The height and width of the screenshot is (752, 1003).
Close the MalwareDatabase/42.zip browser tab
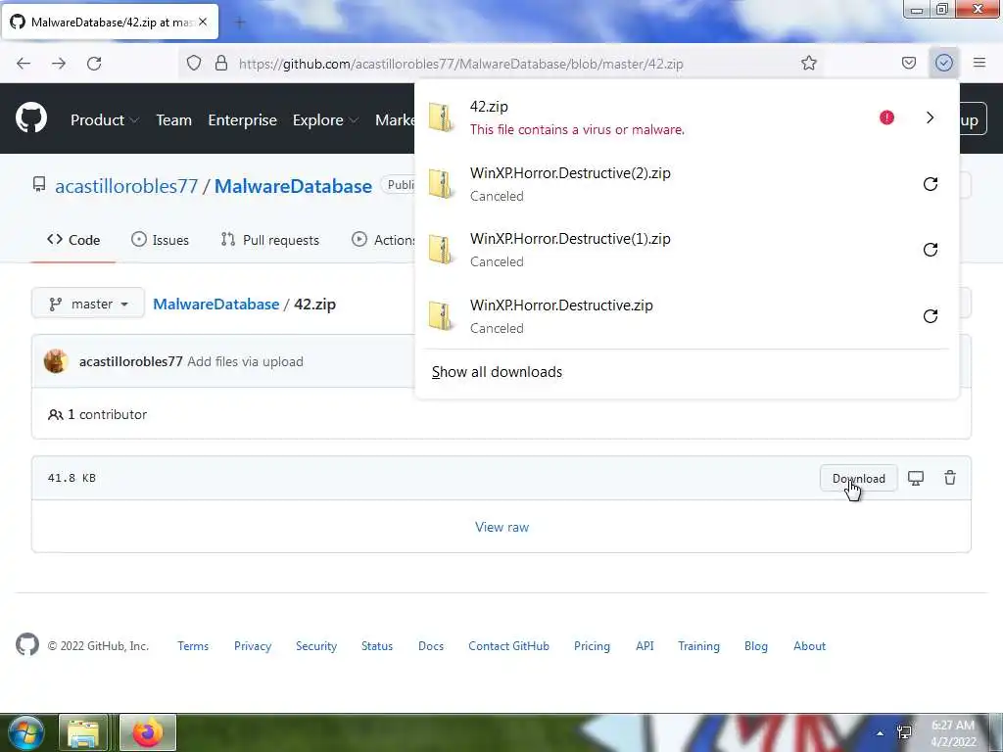coord(203,22)
